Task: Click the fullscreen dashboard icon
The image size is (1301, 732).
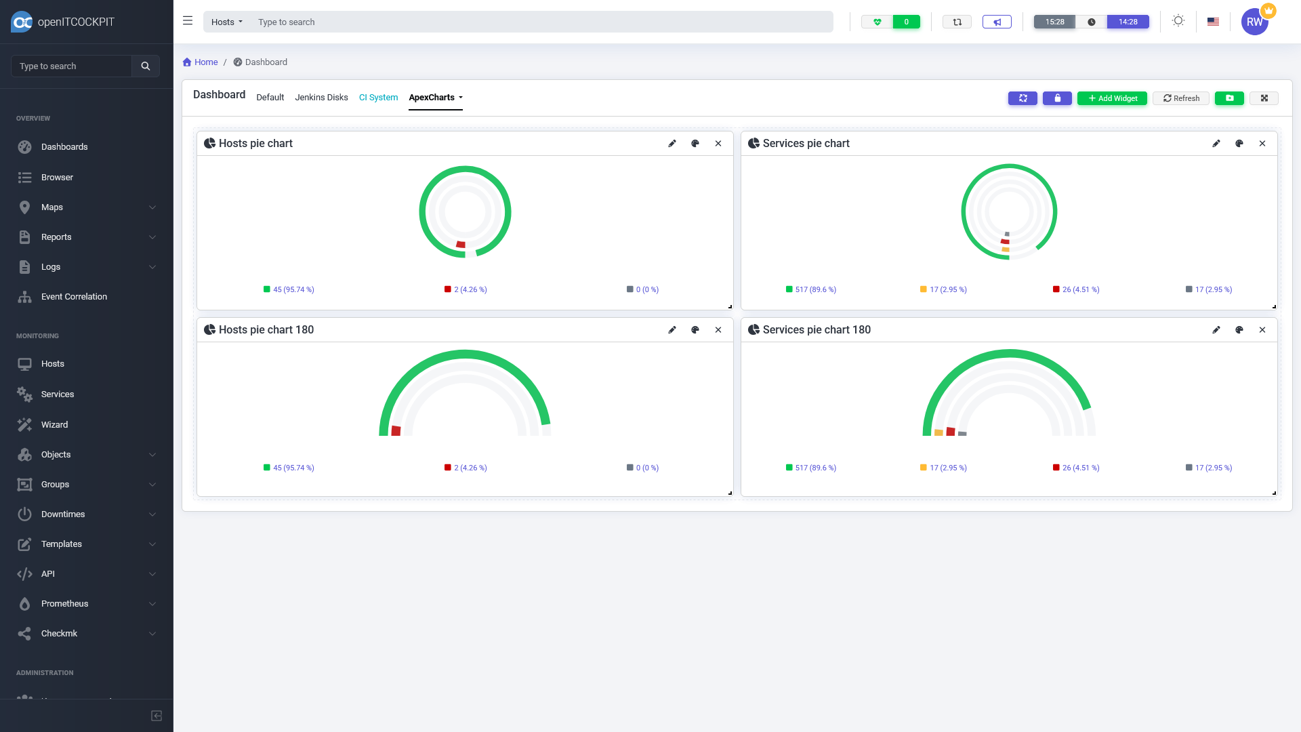Action: [1264, 98]
